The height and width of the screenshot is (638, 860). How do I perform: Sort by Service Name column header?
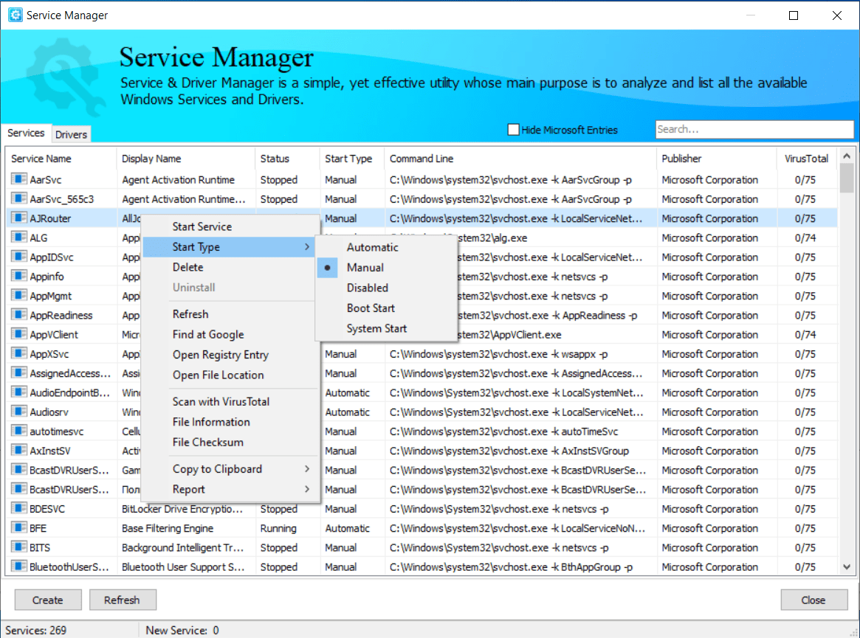coord(61,159)
